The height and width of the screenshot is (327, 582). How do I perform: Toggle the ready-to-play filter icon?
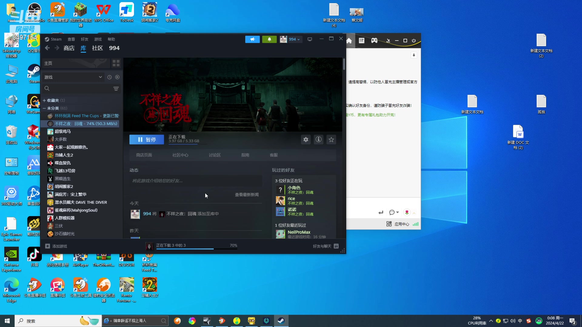click(x=117, y=77)
